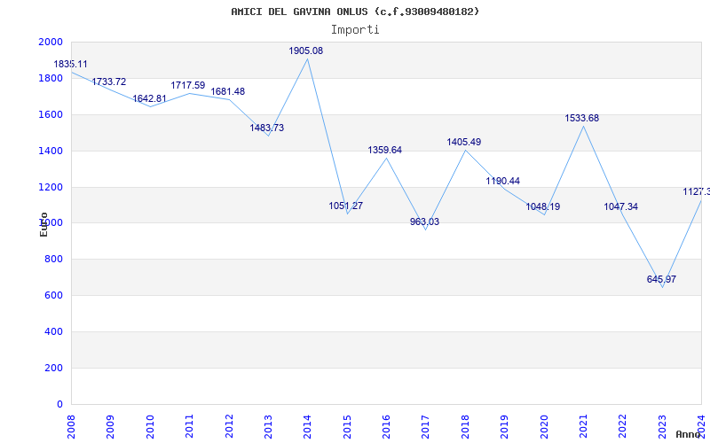The image size is (710, 443).
Task: Click the 1835.11 data label for 2008
Action: point(70,65)
